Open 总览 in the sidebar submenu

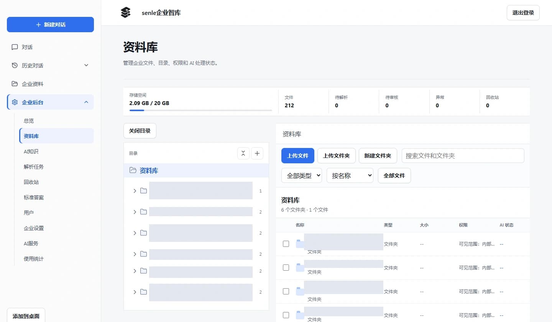(x=56, y=121)
